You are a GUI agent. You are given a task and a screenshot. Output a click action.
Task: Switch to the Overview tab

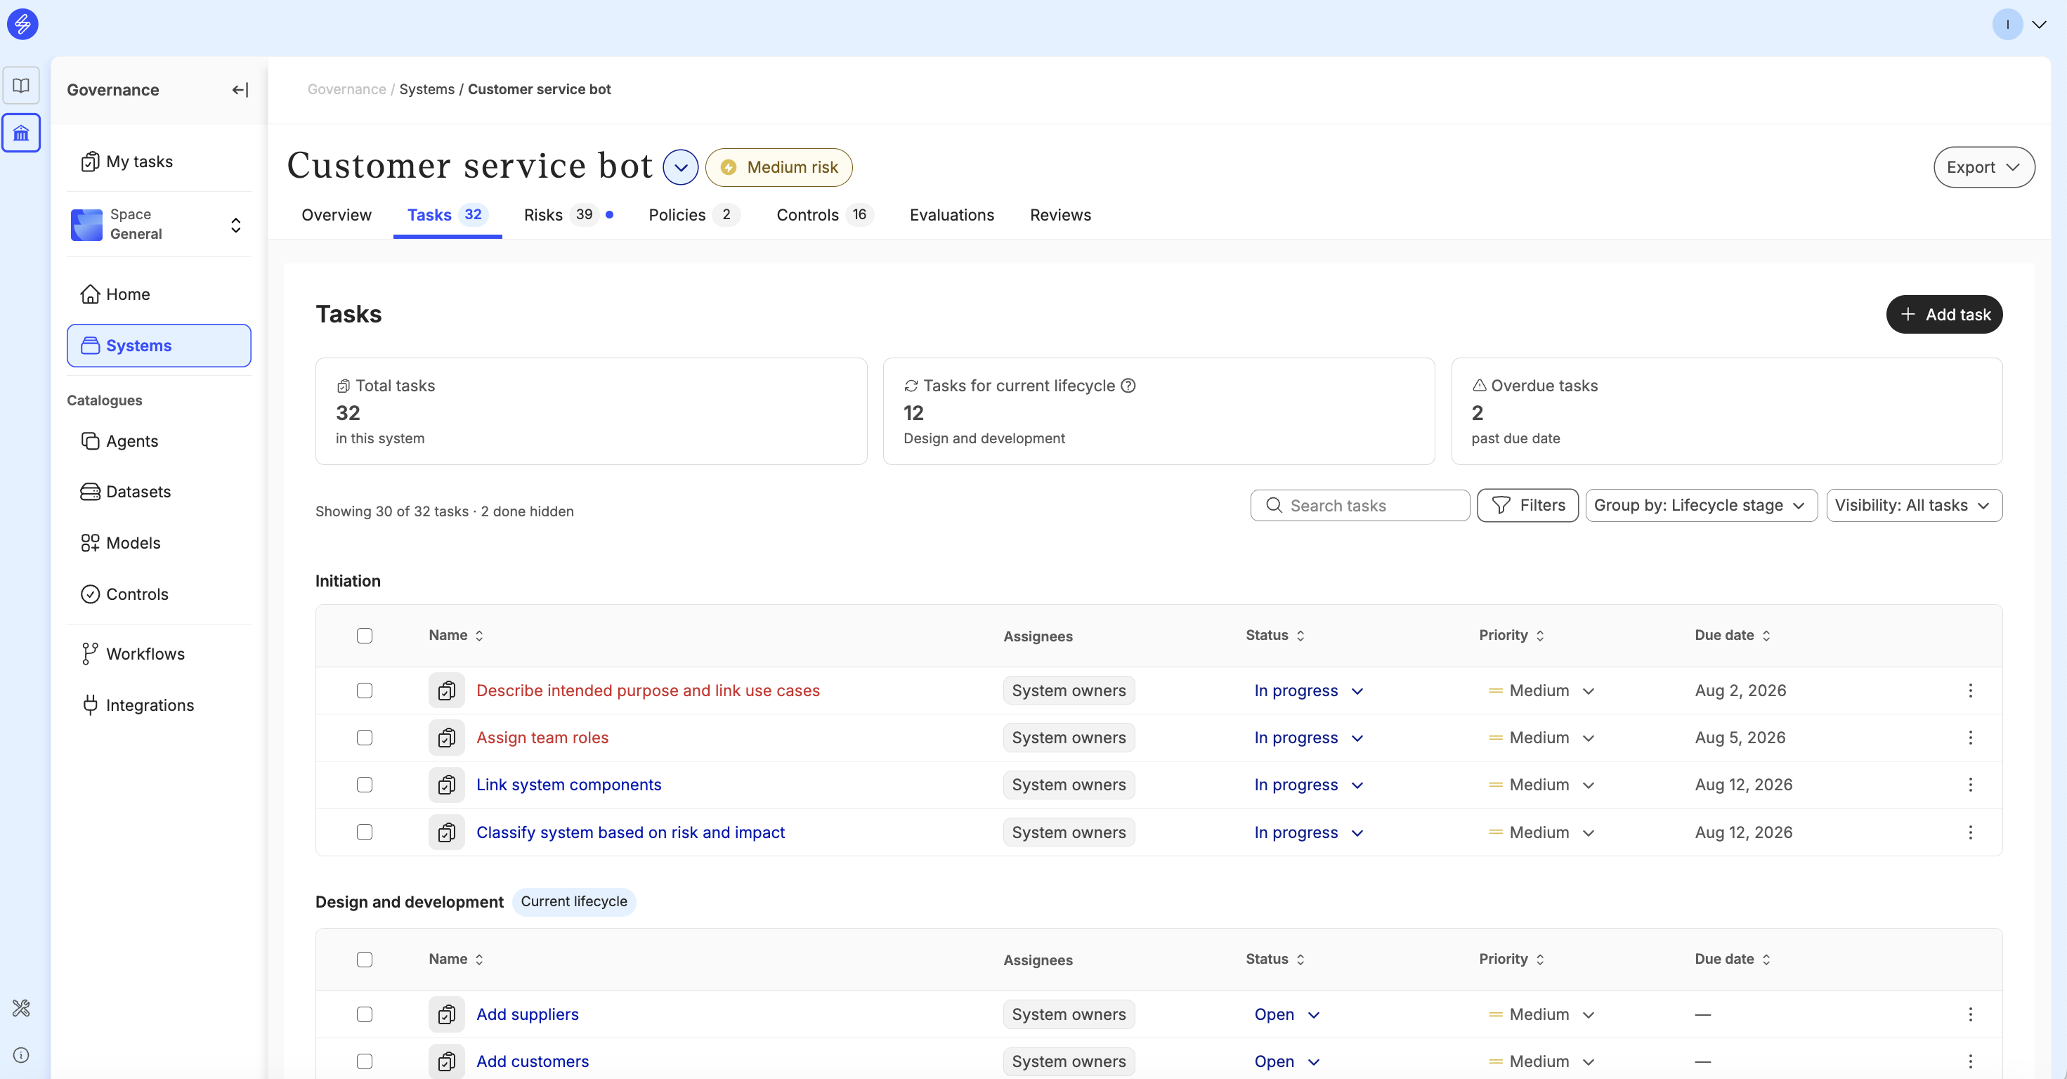tap(337, 215)
